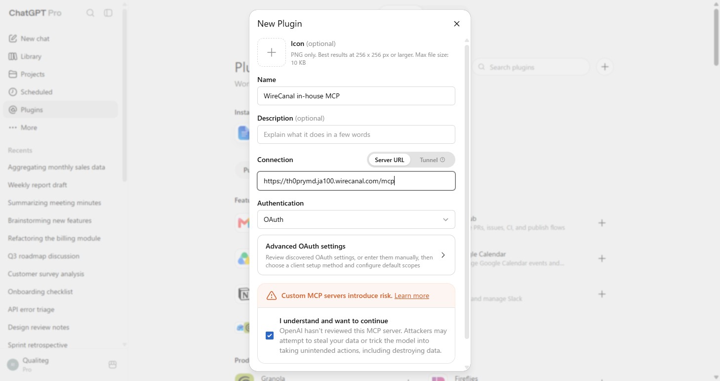Click the warning triangle icon
720x381 pixels.
272,296
